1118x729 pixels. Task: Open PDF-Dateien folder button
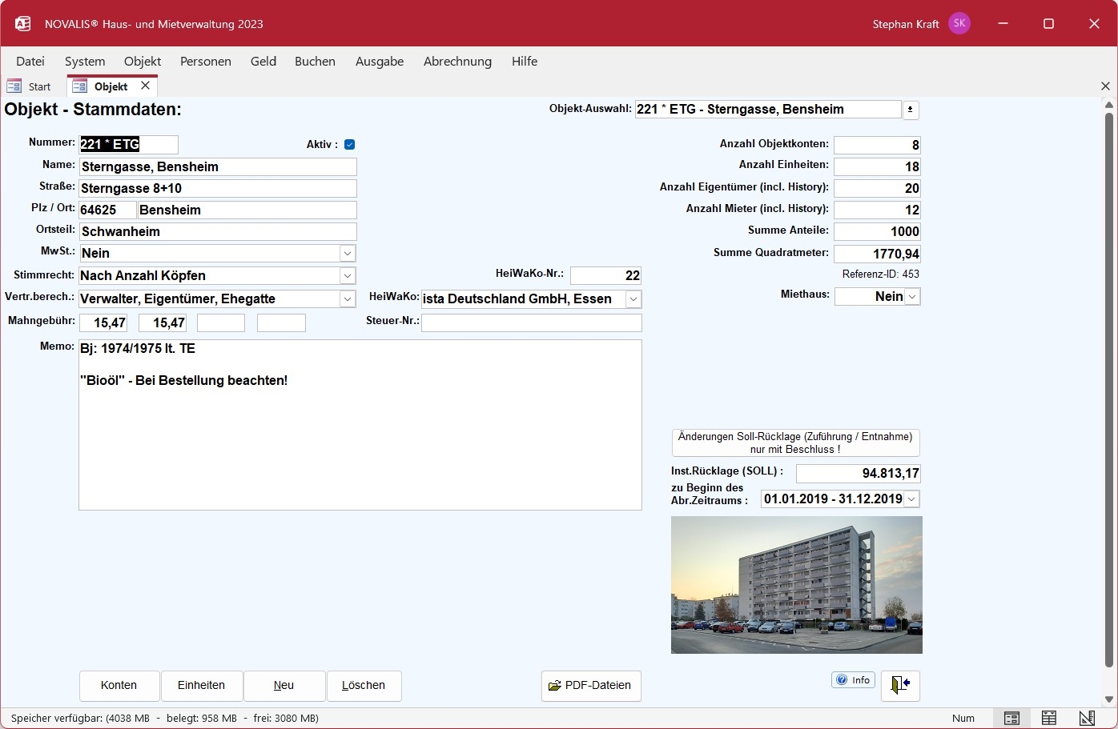tap(591, 686)
